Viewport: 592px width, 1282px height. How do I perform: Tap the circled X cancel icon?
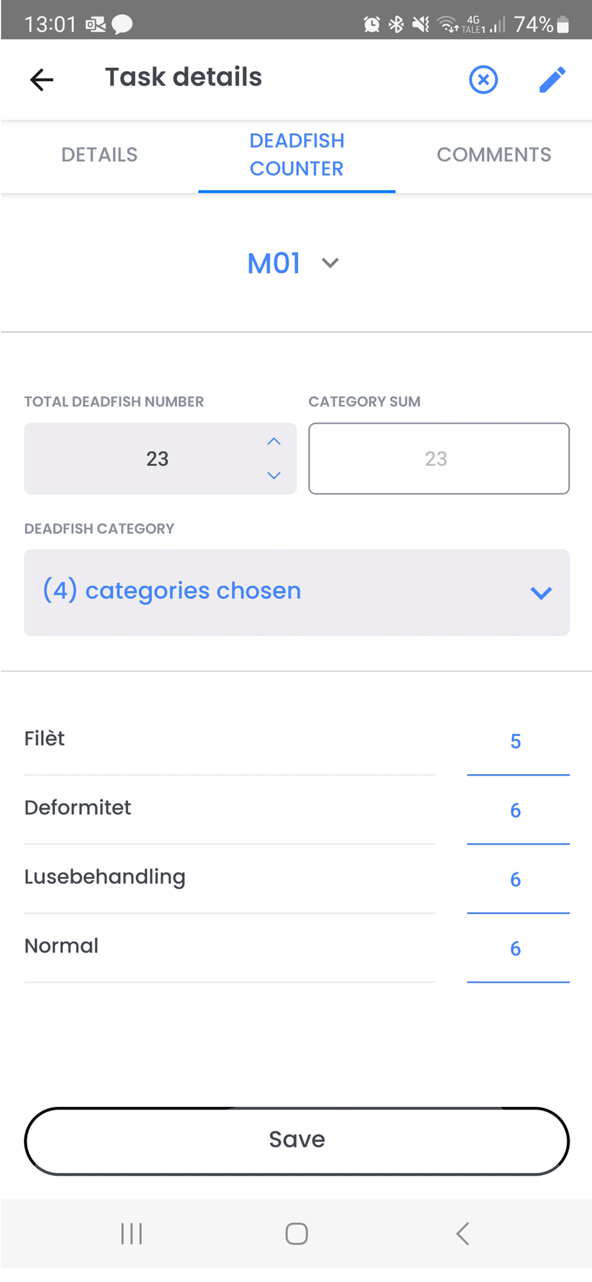tap(483, 80)
